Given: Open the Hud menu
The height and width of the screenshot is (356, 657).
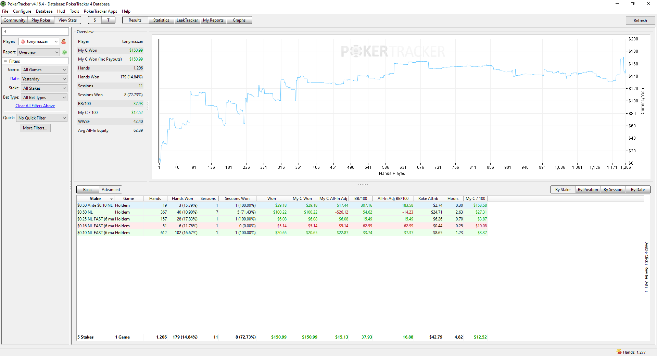Looking at the screenshot, I should (x=61, y=11).
